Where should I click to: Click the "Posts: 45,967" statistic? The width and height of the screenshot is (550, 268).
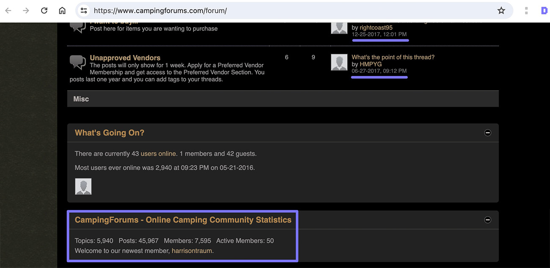pyautogui.click(x=139, y=241)
